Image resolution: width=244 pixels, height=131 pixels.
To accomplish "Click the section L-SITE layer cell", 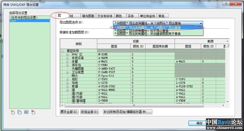I will tap(188, 83).
